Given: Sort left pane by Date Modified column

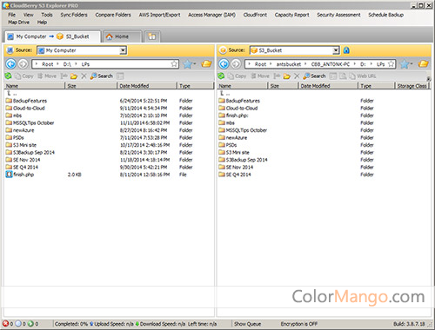Looking at the screenshot, I should pyautogui.click(x=147, y=86).
